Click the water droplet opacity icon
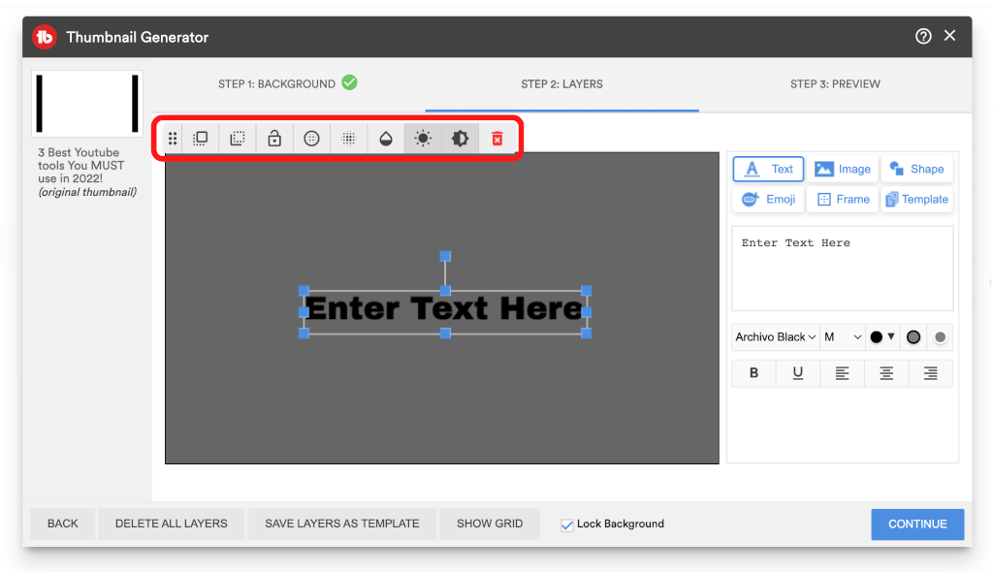Screen dimensions: 993x572 (x=385, y=139)
